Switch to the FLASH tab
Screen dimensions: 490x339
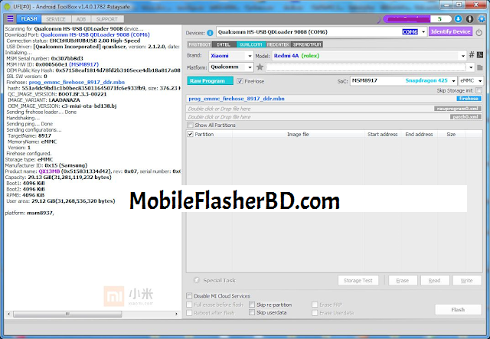coord(29,18)
